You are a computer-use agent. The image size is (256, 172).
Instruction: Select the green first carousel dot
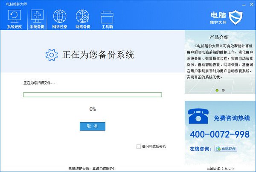coord(217,90)
